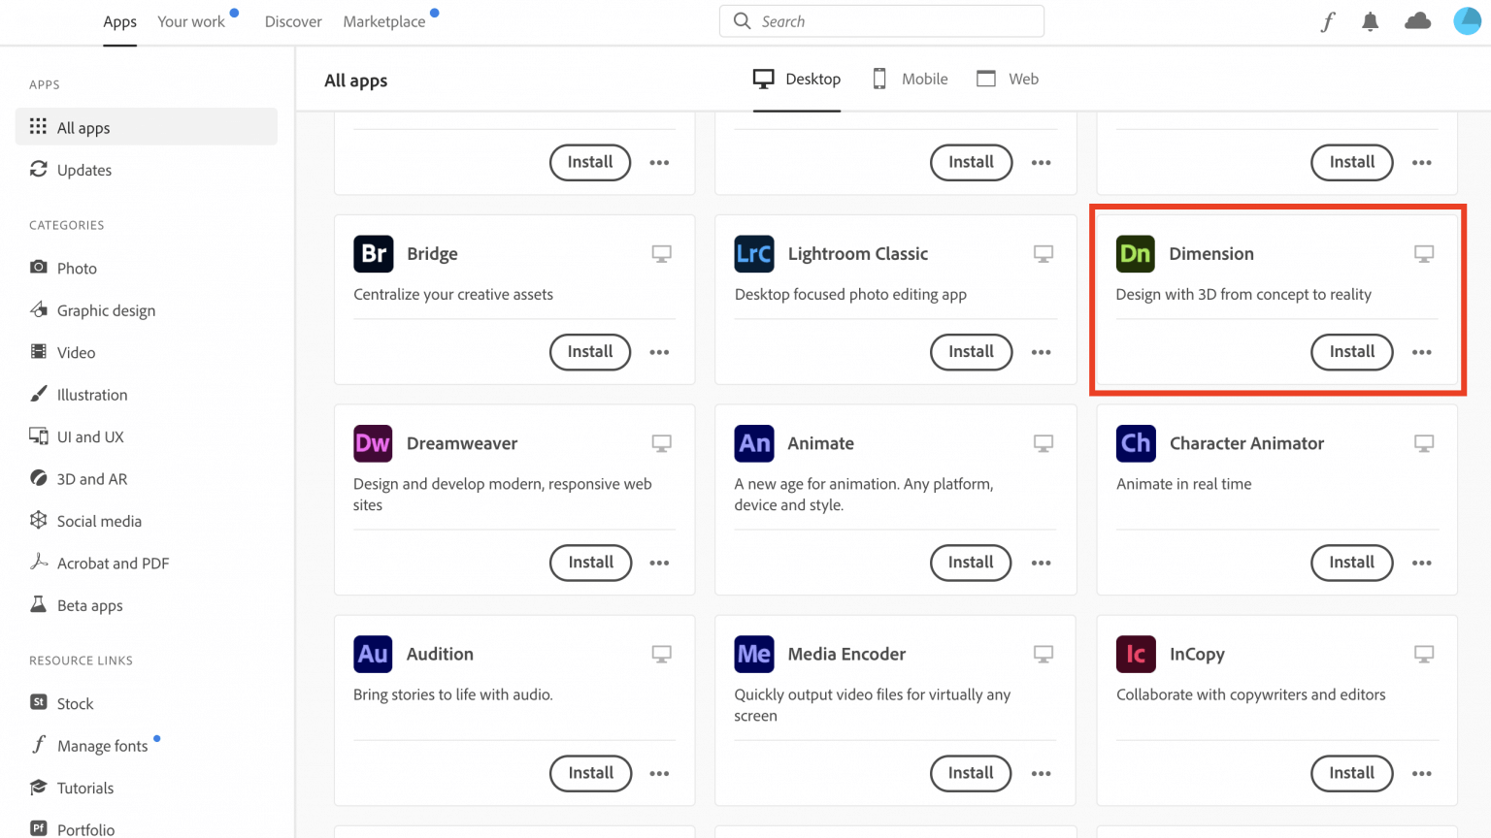The image size is (1491, 838).
Task: Open the Audition Au app icon
Action: coord(373,654)
